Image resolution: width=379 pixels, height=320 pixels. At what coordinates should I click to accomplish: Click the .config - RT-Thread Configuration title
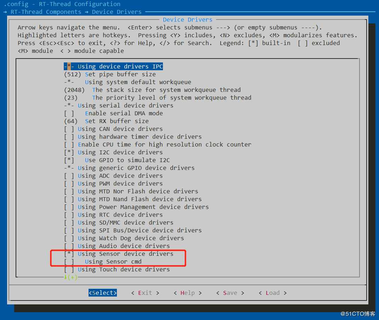point(62,4)
